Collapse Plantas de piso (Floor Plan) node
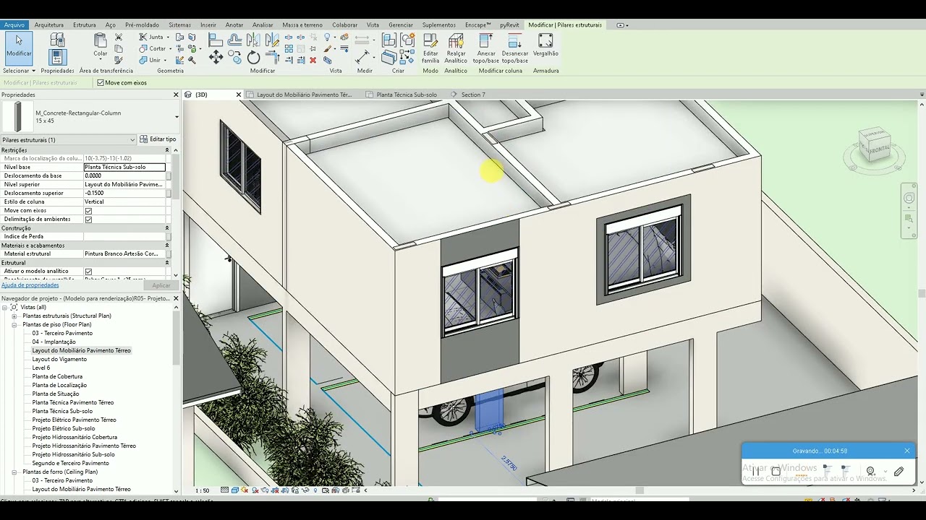Image resolution: width=926 pixels, height=520 pixels. point(14,325)
